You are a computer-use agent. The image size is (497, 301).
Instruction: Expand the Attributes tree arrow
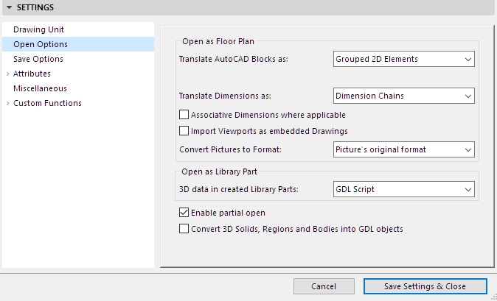(7, 74)
